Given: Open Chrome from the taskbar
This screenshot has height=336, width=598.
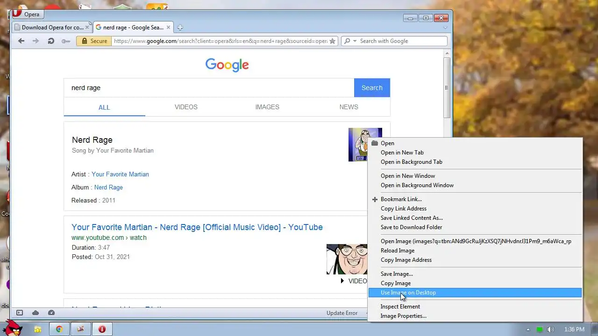Looking at the screenshot, I should click(59, 329).
